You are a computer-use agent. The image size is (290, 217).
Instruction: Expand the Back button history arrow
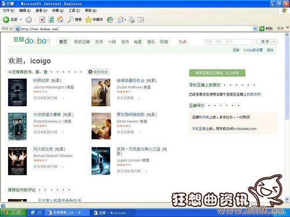[21, 20]
